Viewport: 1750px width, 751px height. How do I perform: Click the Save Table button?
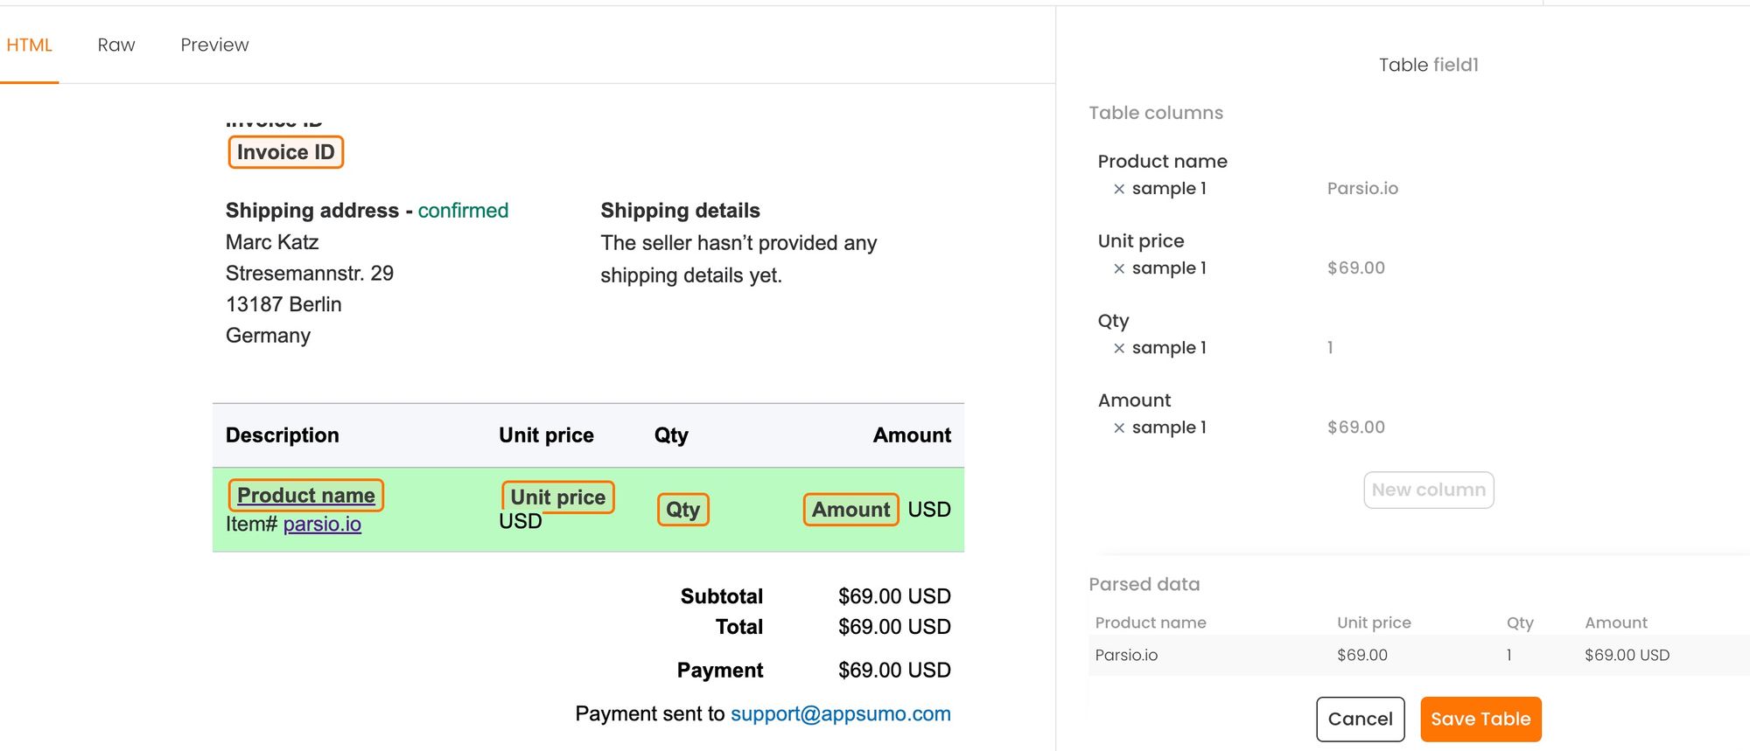tap(1480, 719)
